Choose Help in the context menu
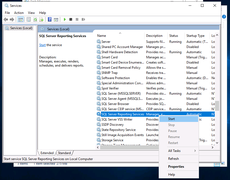 point(179,175)
